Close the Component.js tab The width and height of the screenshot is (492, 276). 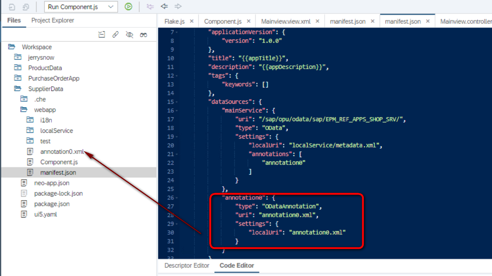[x=248, y=21]
